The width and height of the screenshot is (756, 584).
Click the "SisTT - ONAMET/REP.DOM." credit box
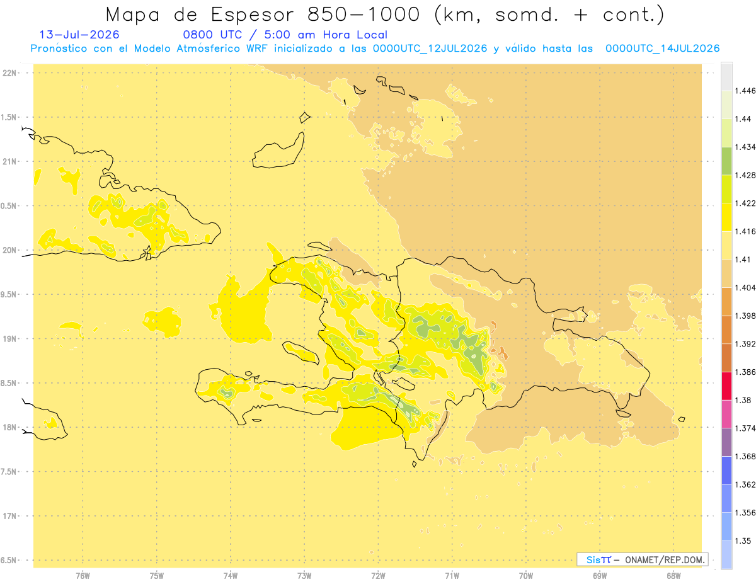pyautogui.click(x=642, y=559)
